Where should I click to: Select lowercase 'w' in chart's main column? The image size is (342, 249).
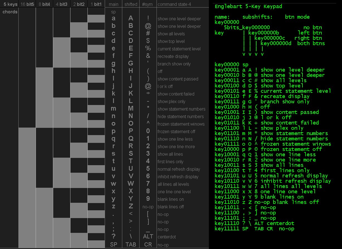click(x=113, y=184)
